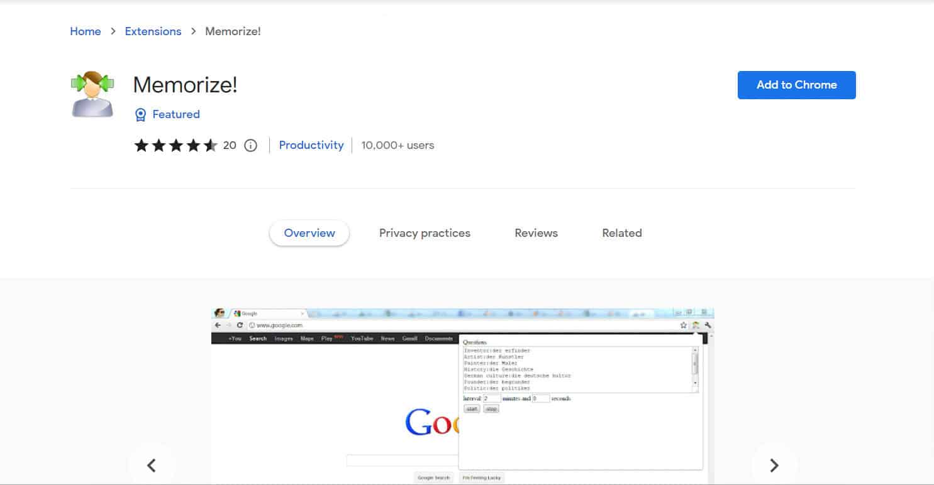Click the Google Search button in the screenshot
This screenshot has width=934, height=485.
pyautogui.click(x=433, y=478)
